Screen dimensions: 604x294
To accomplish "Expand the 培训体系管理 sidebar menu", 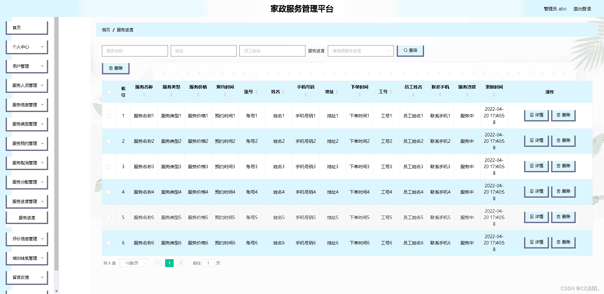I will (27, 258).
